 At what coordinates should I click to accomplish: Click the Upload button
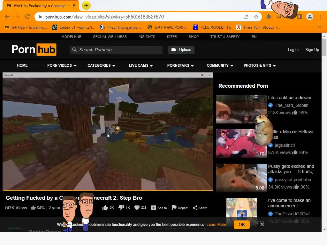coord(181,50)
